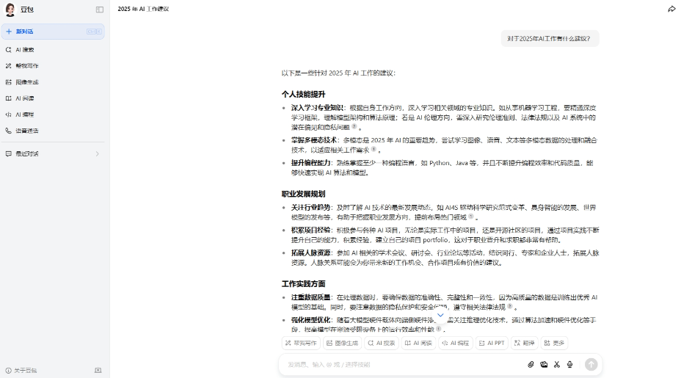The height and width of the screenshot is (378, 681).
Task: Click the 语音通话 sidebar phone icon
Action: coord(8,131)
